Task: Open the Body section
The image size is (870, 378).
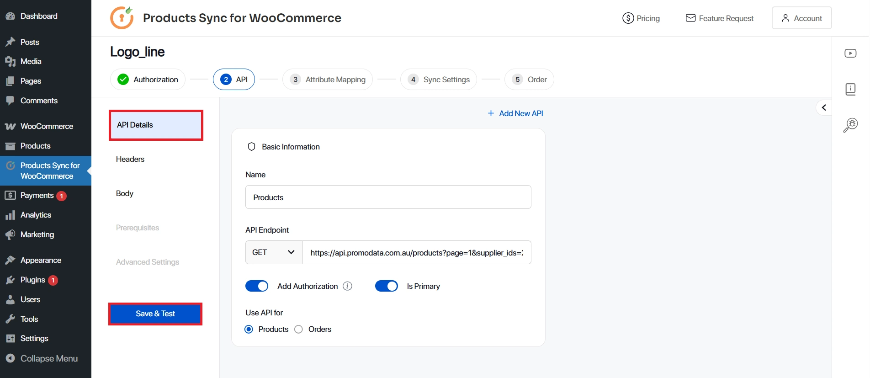Action: 125,193
